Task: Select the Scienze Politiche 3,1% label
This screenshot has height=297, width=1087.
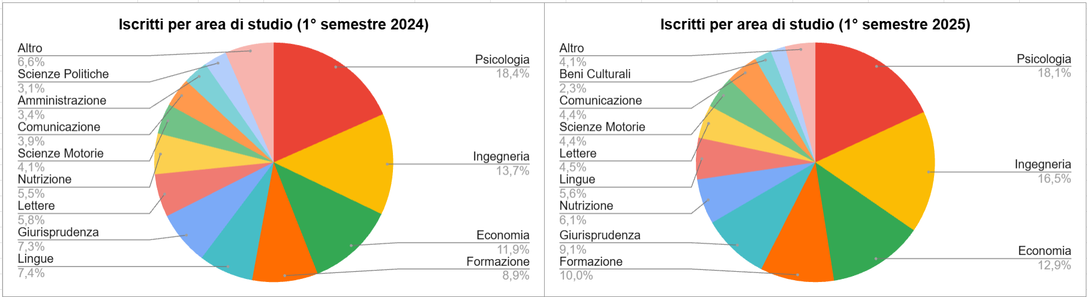Action: coord(63,81)
